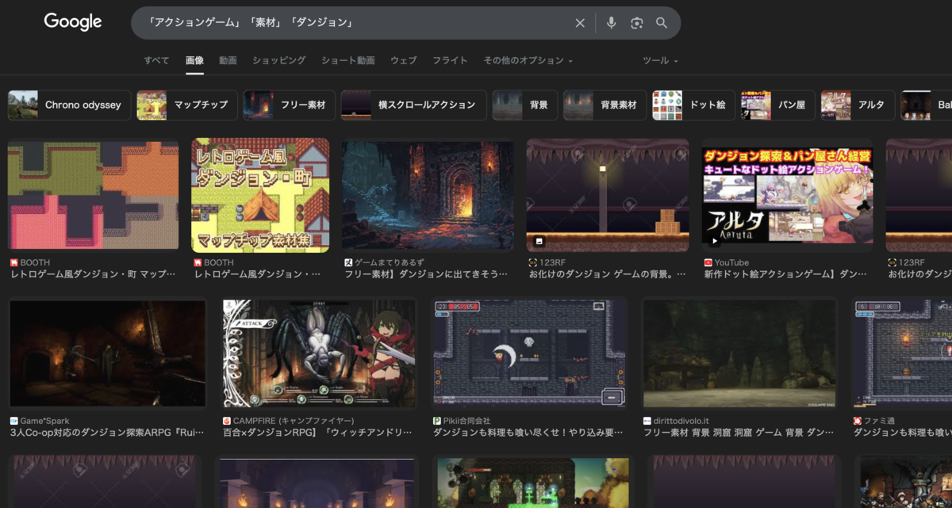Viewport: 952px width, 508px height.
Task: Click the ゲームまでりあるず source name
Action: point(390,262)
